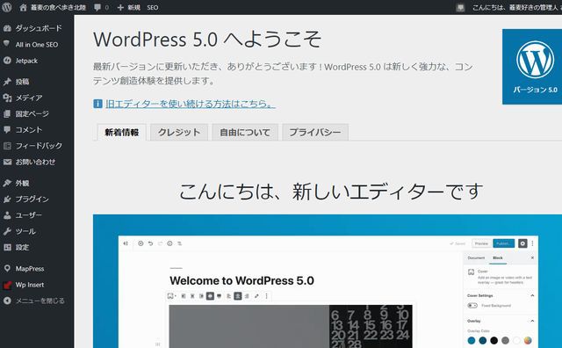Collapse Cover Settings section chevron
The height and width of the screenshot is (348, 562).
pyautogui.click(x=532, y=295)
